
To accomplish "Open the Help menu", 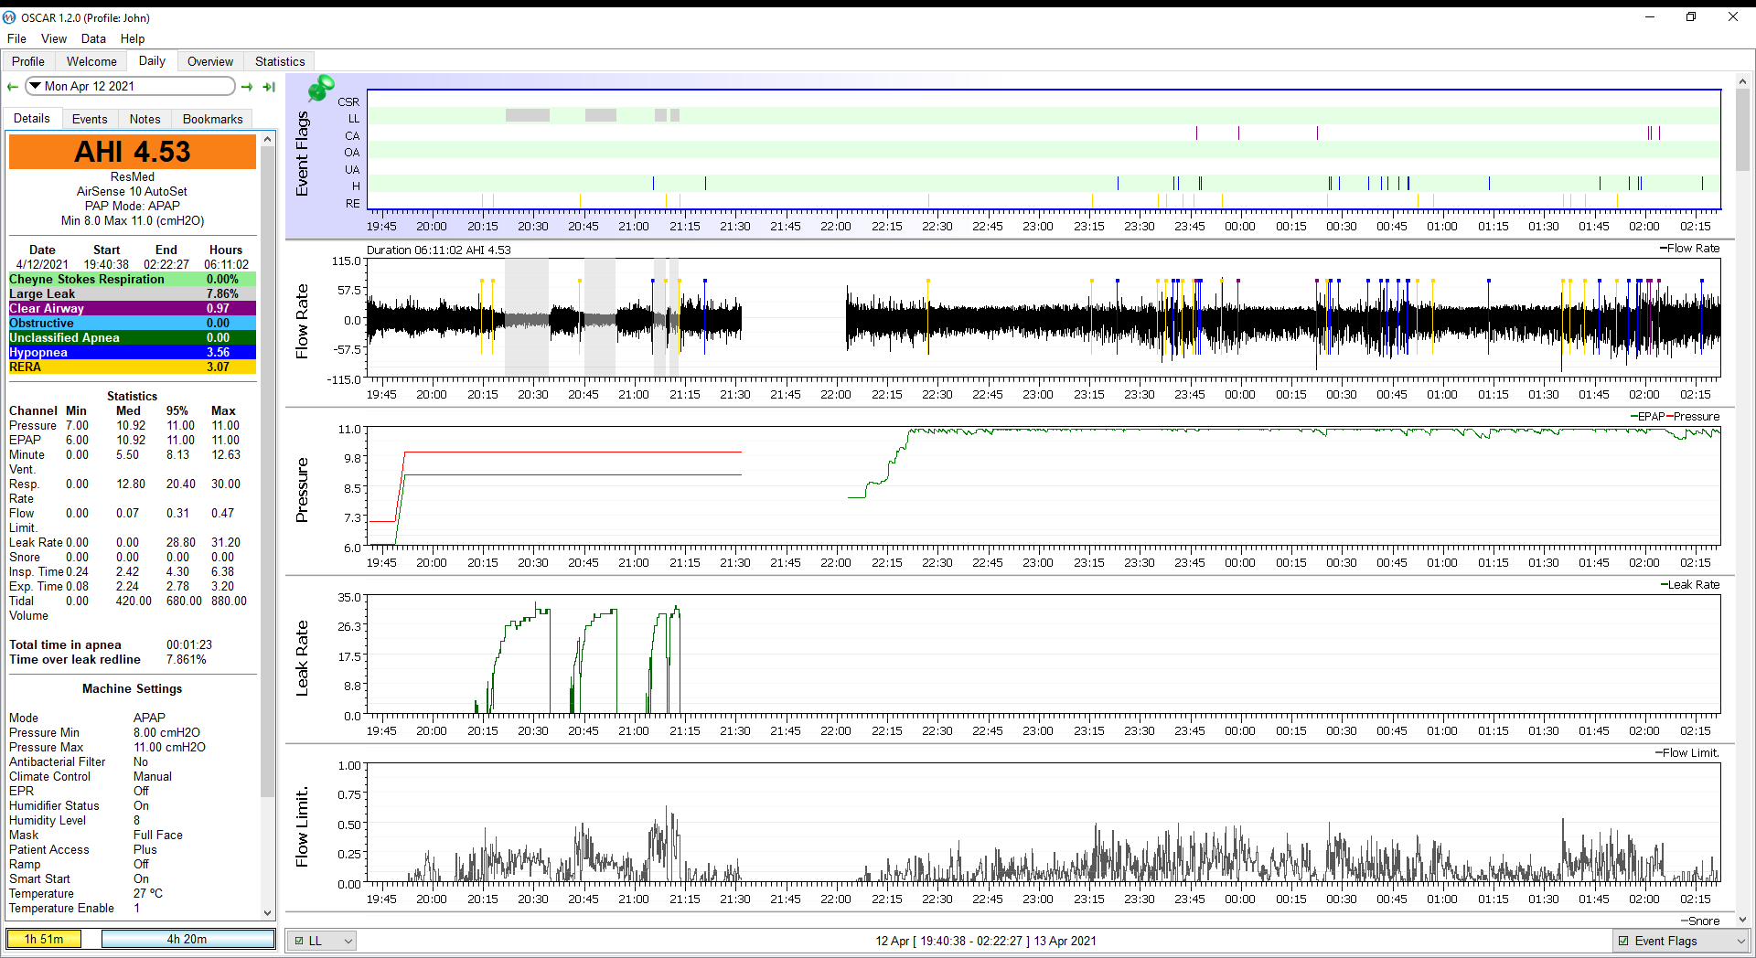I will (133, 38).
